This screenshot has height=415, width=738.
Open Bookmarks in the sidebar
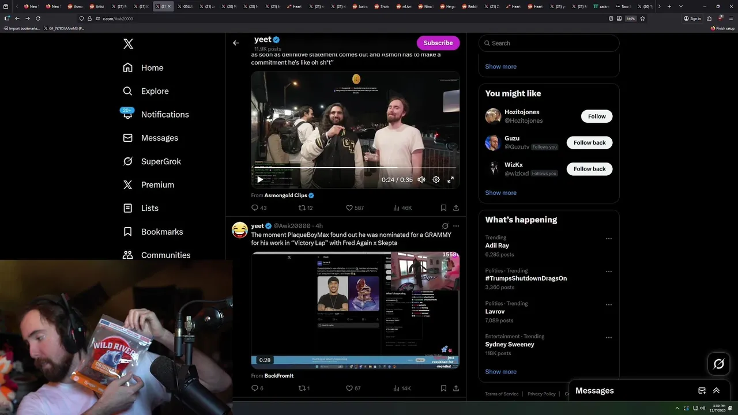pyautogui.click(x=153, y=232)
